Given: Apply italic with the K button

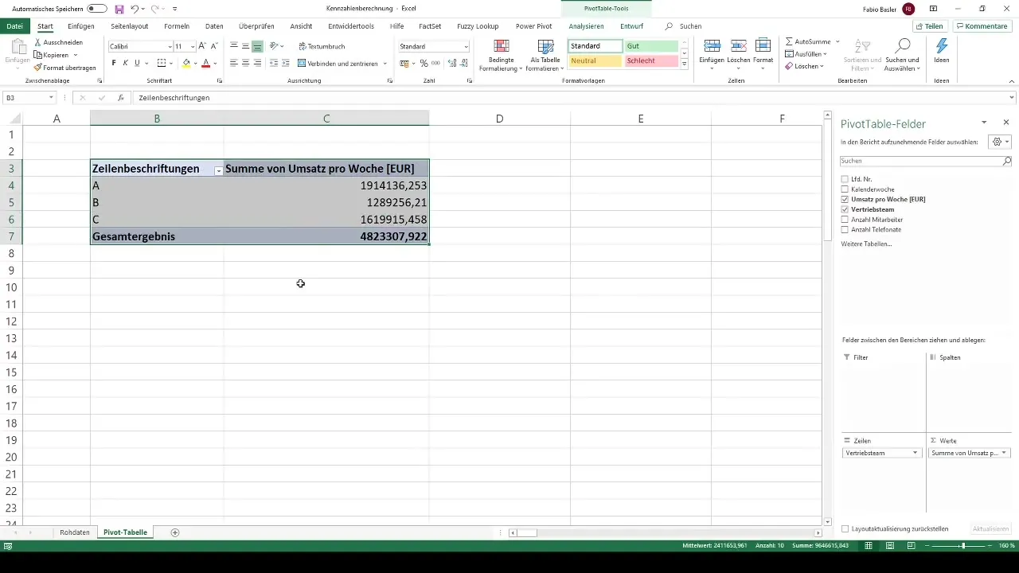Looking at the screenshot, I should coord(125,63).
